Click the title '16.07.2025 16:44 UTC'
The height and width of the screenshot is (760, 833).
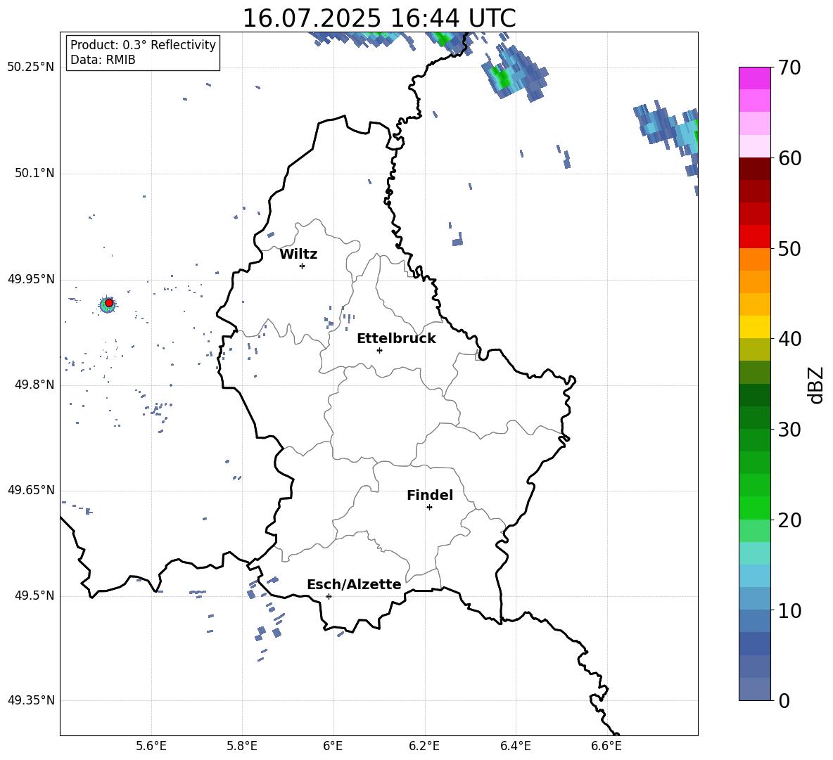coord(379,18)
